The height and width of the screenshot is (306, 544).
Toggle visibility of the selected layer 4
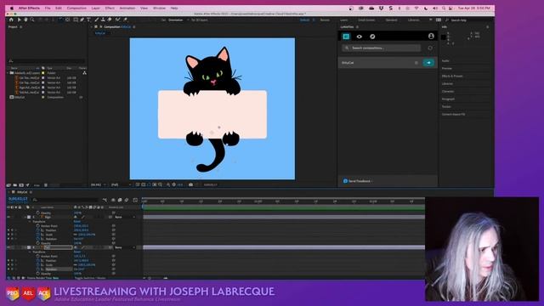[x=8, y=247]
